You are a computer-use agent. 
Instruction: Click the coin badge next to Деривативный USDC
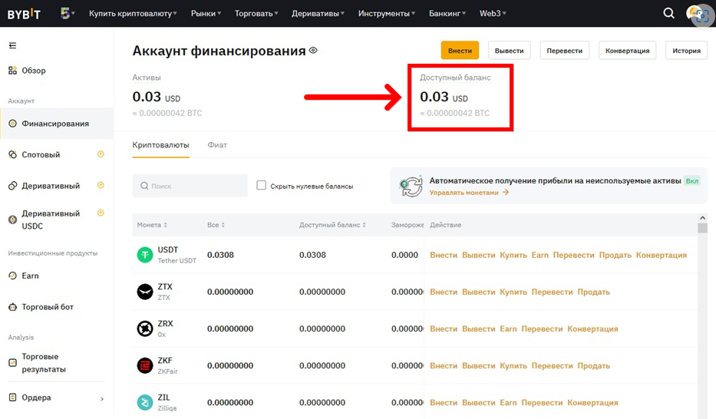tap(101, 213)
